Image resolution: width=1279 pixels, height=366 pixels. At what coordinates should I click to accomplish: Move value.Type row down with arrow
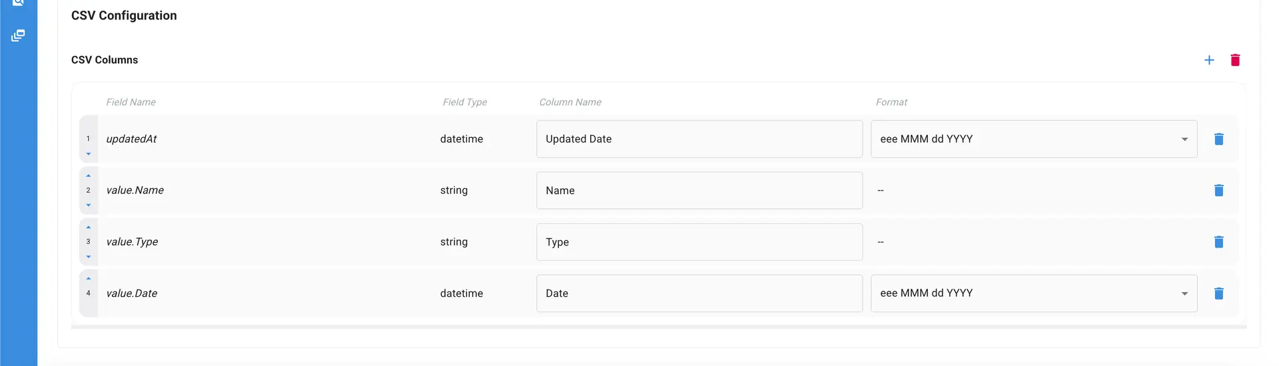click(x=88, y=257)
